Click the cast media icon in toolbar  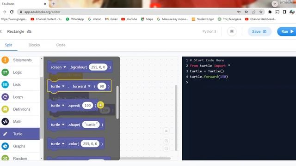coord(277,12)
